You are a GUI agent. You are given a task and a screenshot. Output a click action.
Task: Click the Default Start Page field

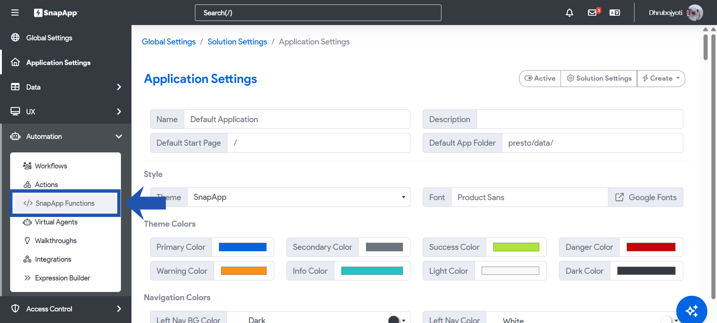(319, 143)
